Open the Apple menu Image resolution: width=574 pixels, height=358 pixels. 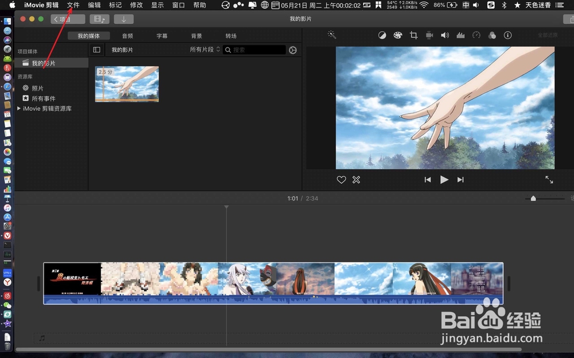click(12, 5)
